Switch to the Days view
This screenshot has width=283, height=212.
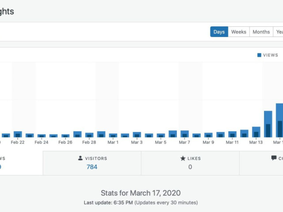point(219,32)
